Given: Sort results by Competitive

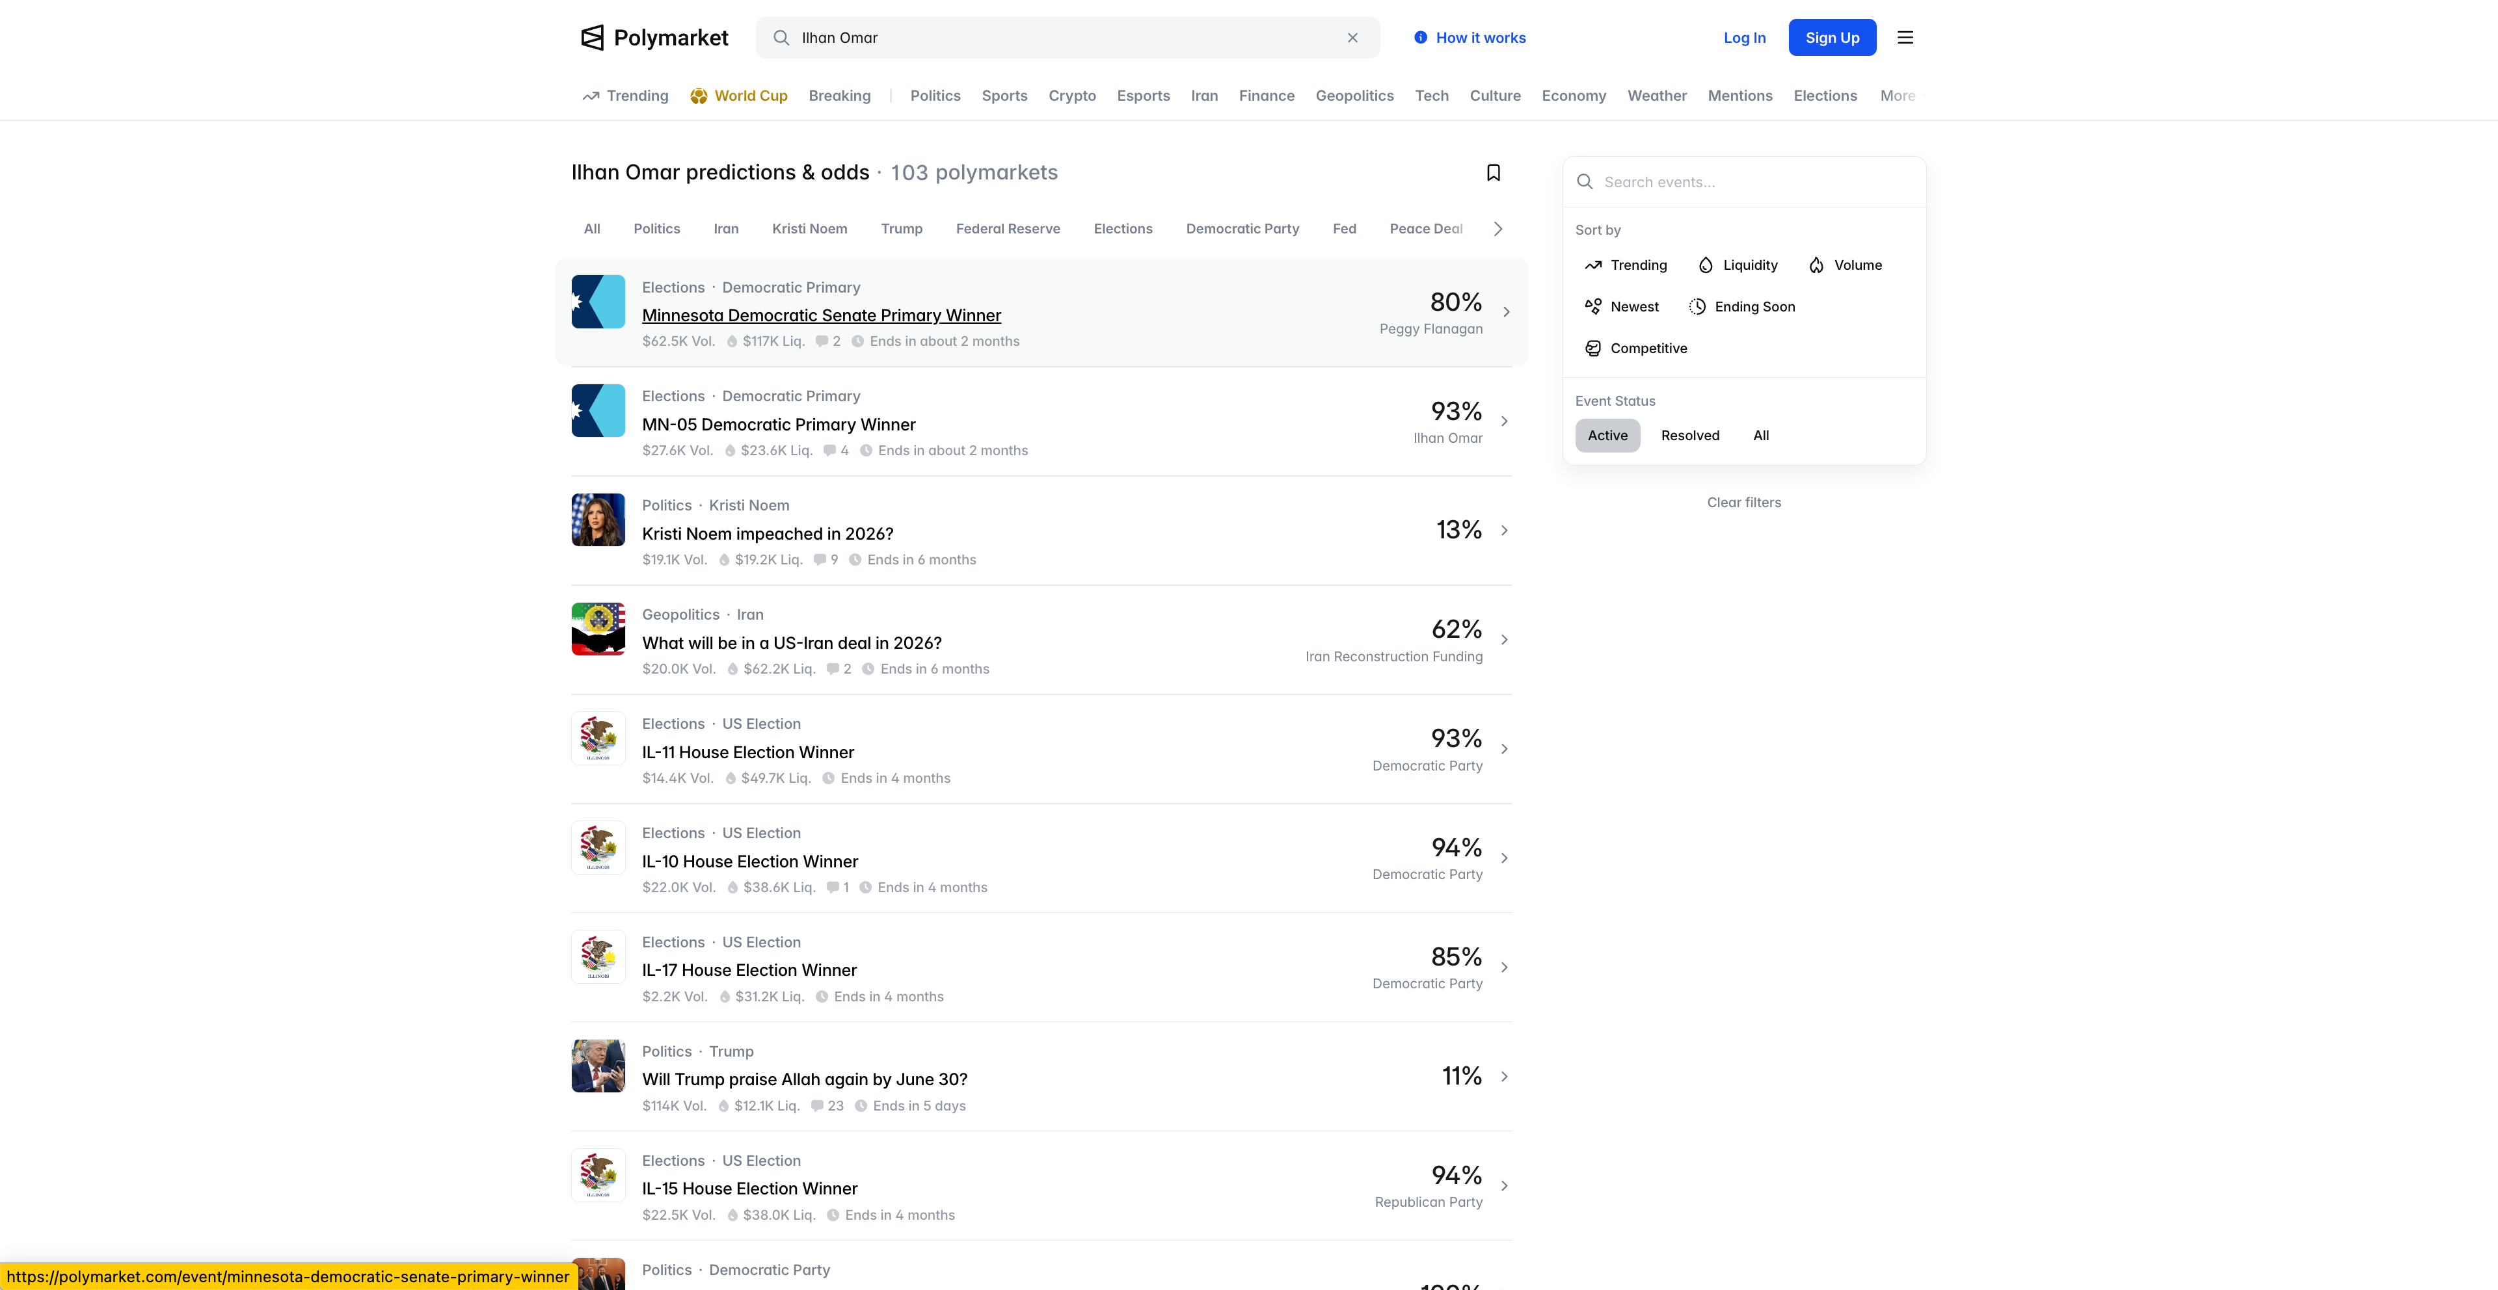Looking at the screenshot, I should [1636, 349].
